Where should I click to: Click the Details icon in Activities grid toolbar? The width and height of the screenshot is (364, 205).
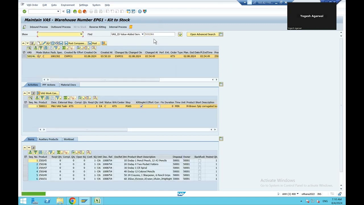tap(30, 98)
